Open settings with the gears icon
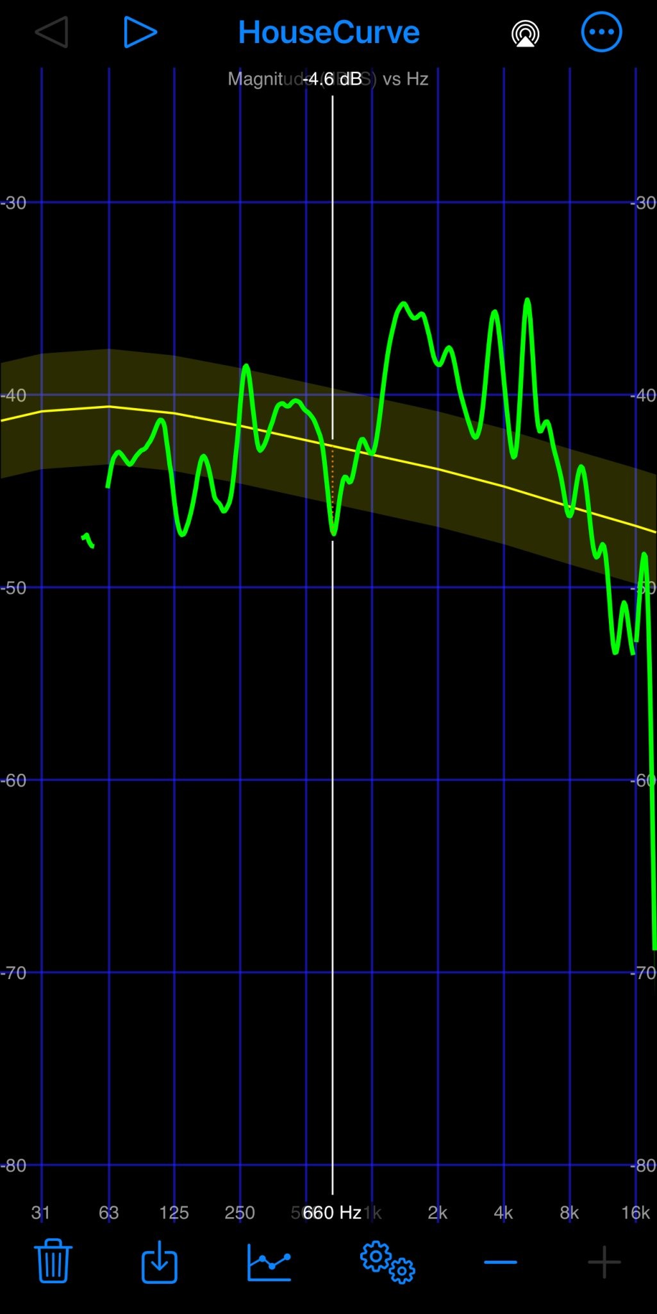Image resolution: width=657 pixels, height=1314 pixels. (387, 1262)
